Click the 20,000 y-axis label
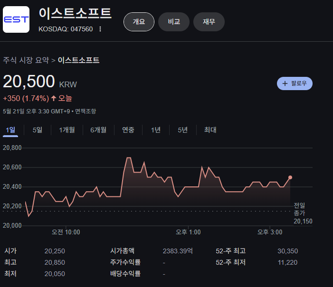The width and height of the screenshot is (333, 287). click(12, 225)
